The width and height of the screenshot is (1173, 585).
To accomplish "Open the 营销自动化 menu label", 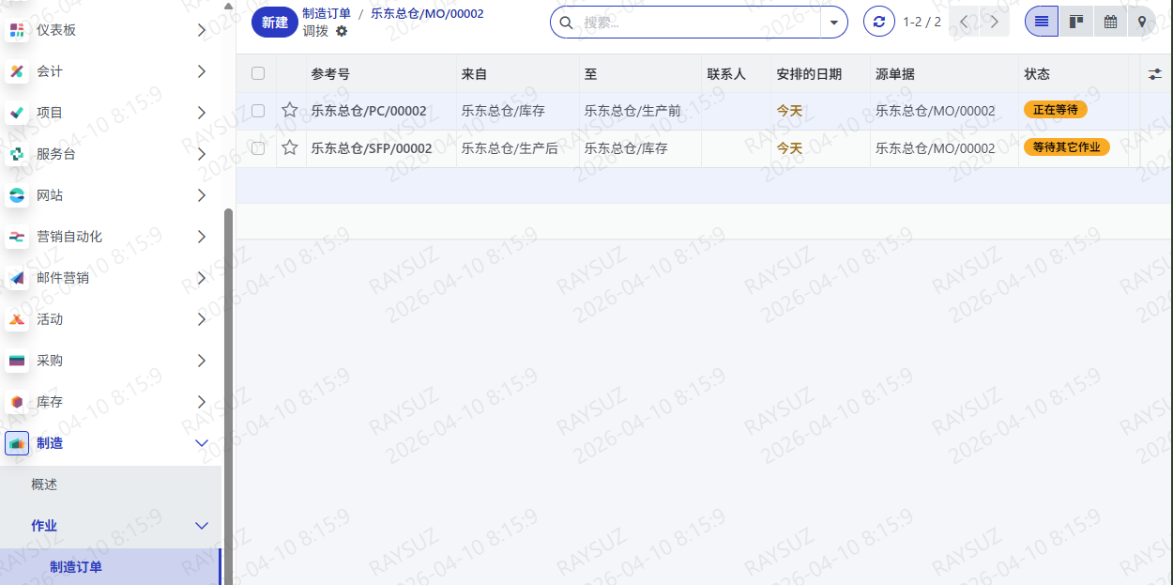I will coord(69,237).
